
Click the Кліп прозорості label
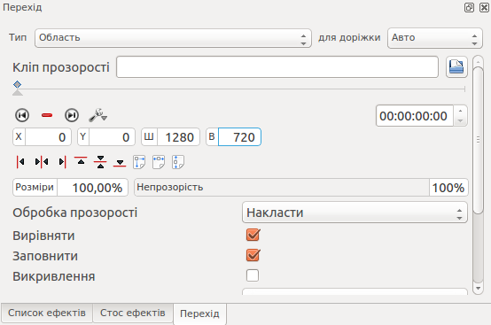click(x=61, y=67)
